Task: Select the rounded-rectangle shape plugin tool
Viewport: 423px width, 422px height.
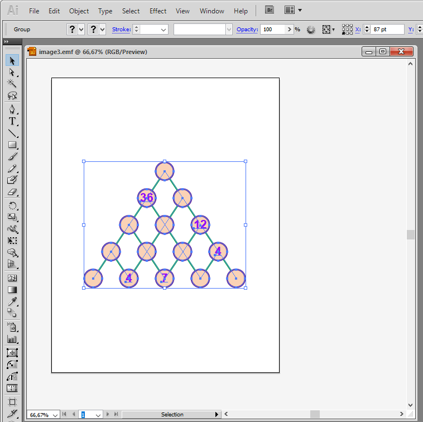Action: click(x=12, y=353)
